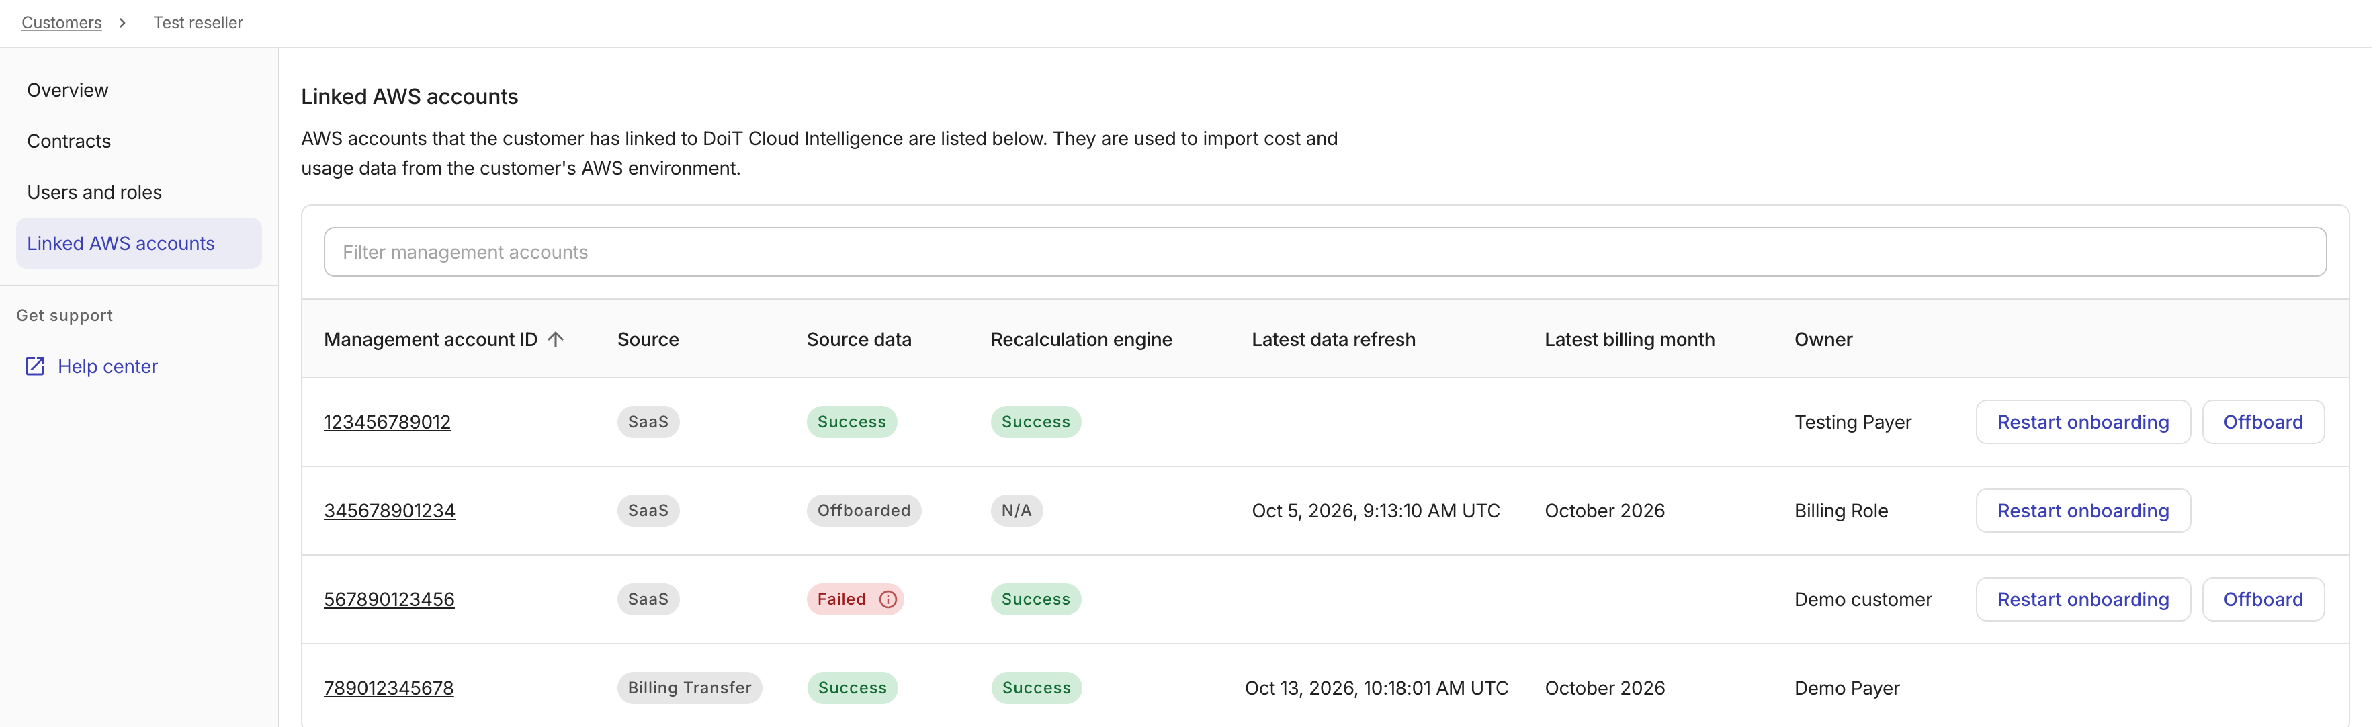The height and width of the screenshot is (727, 2377).
Task: Click 'Oct 13, 2026, 10:18:01 AM UTC'
Action: pos(1376,688)
